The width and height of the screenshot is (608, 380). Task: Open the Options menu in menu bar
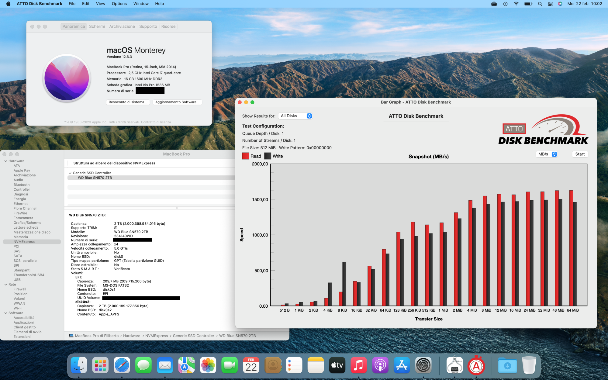[119, 4]
